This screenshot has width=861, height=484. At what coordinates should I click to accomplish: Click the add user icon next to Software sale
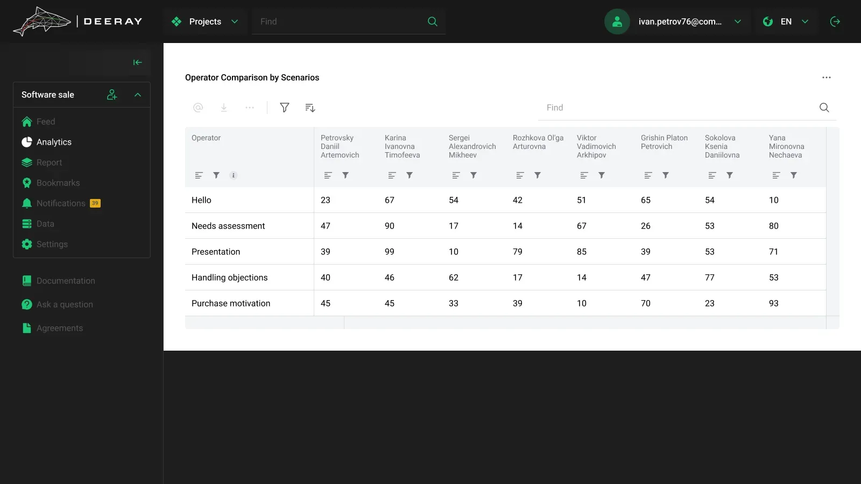point(112,95)
